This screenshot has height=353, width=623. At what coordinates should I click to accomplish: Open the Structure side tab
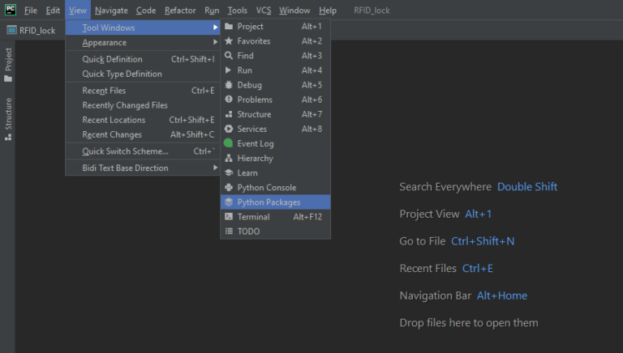(8, 119)
